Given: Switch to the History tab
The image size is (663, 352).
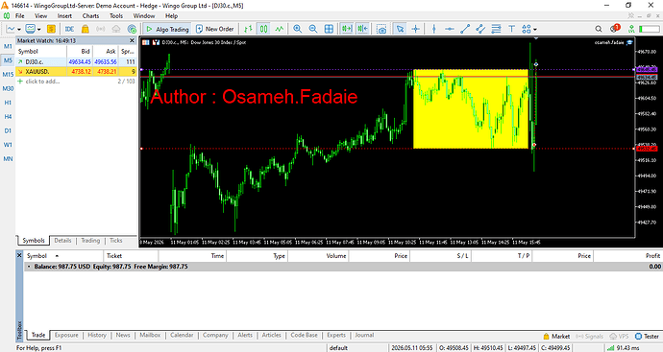Looking at the screenshot, I should pos(97,335).
